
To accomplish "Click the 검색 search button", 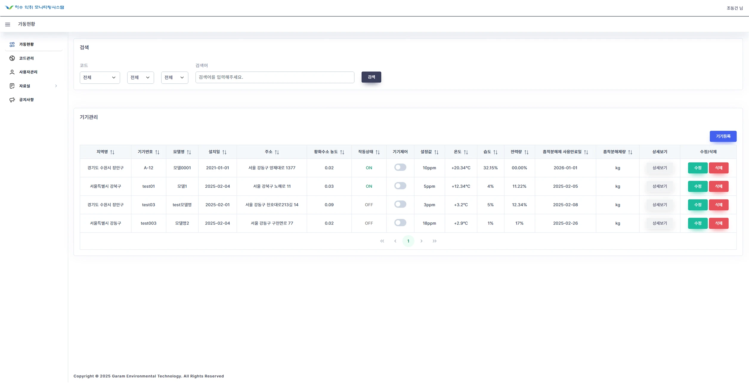I will pos(371,77).
